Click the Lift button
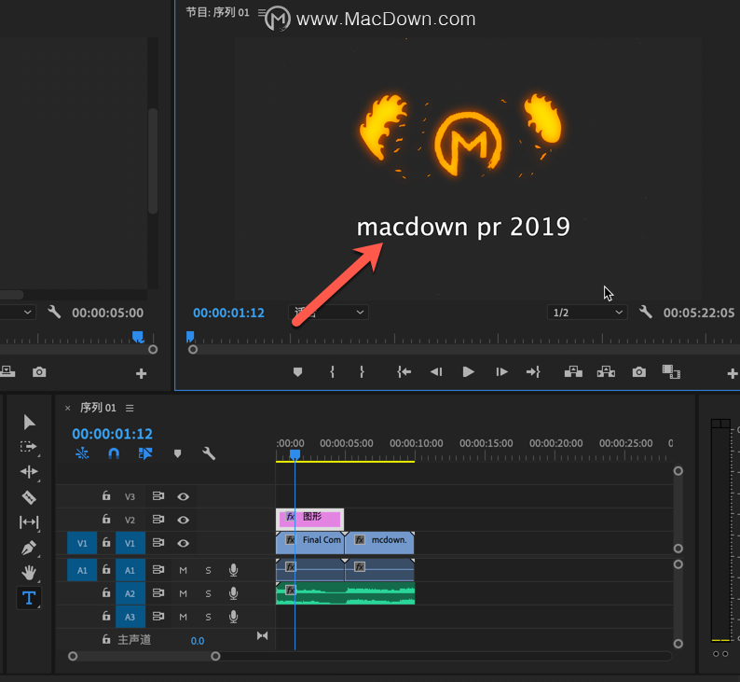The height and width of the screenshot is (682, 740). click(573, 372)
